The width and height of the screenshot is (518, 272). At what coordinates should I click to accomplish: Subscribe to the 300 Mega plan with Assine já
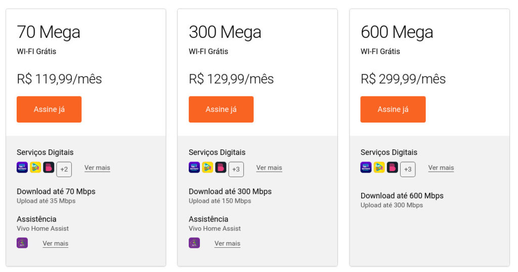(x=221, y=110)
